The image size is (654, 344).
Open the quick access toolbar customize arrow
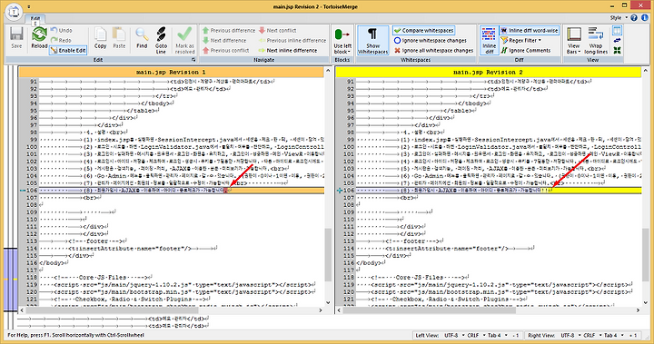29,7
